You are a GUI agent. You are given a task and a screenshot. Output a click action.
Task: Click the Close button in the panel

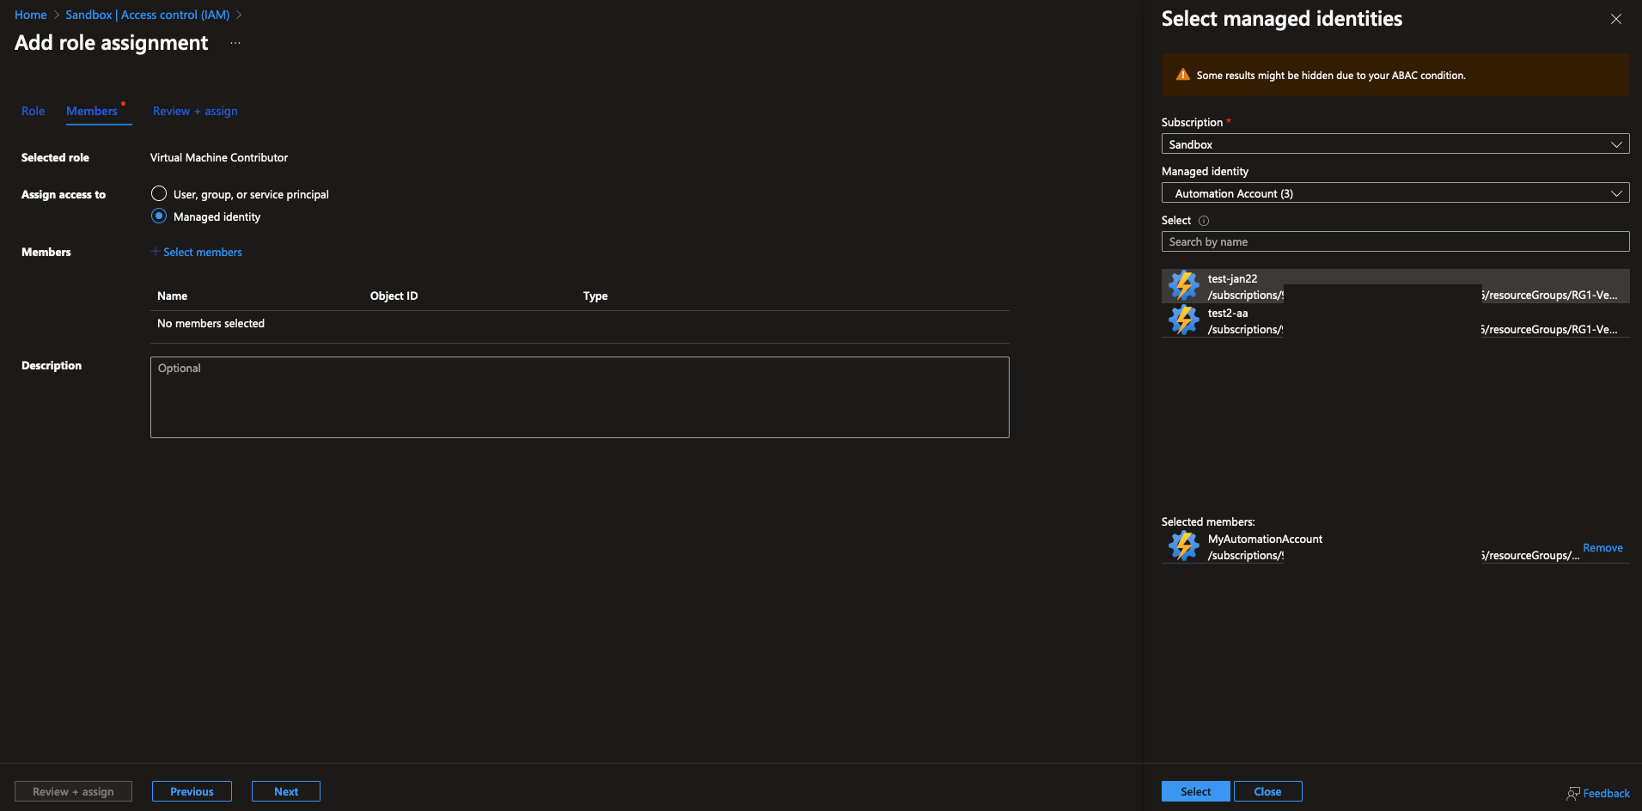1267,791
